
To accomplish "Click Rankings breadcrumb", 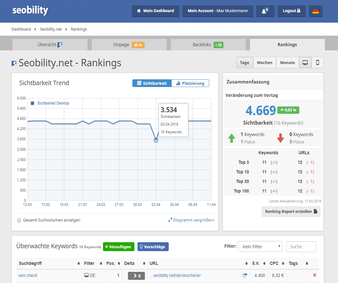I will pos(79,29).
